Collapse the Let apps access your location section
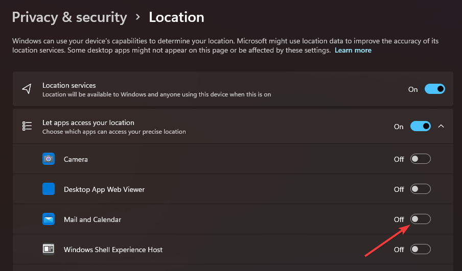This screenshot has width=462, height=271. click(442, 127)
